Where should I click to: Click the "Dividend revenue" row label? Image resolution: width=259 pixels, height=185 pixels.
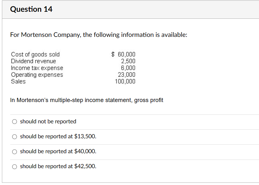33,61
